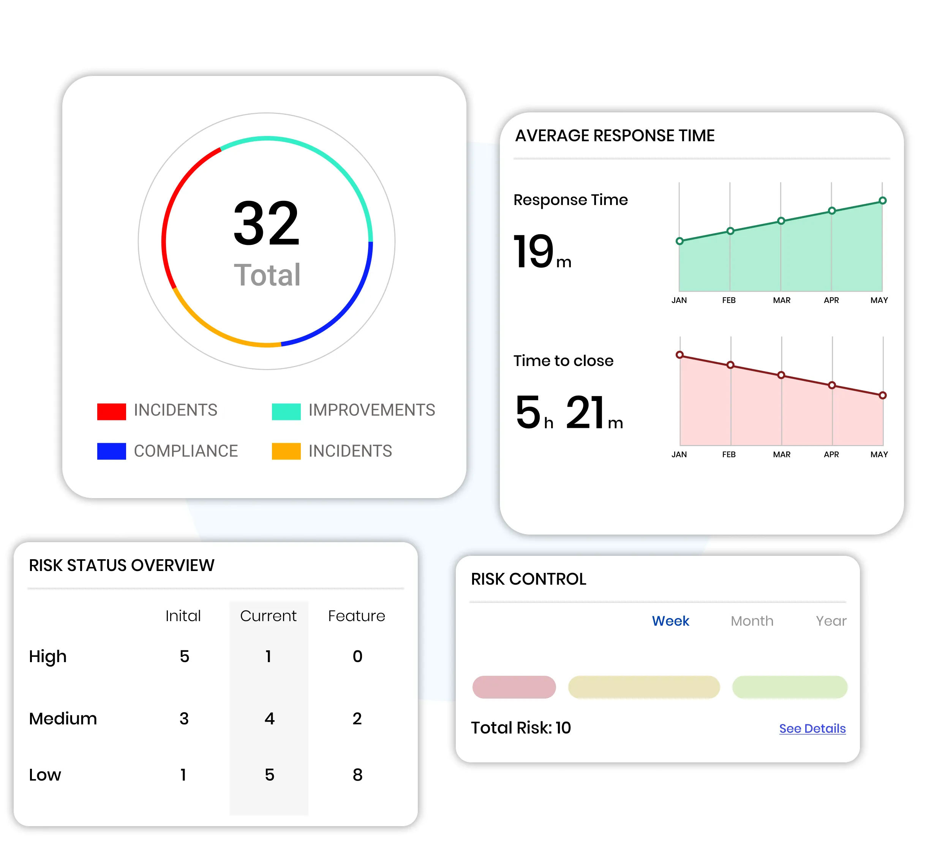Click Low row Initial value 1

click(183, 775)
